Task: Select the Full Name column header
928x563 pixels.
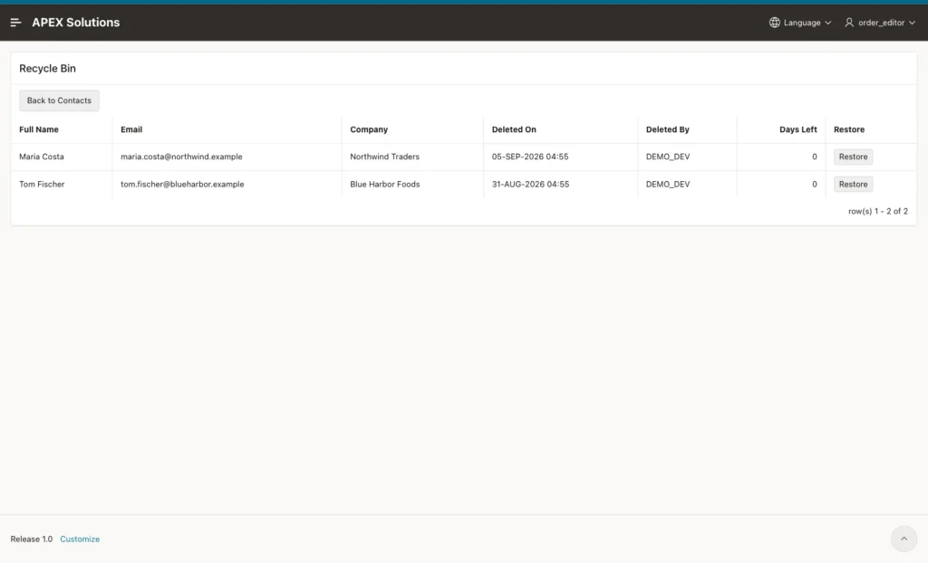Action: [x=38, y=129]
